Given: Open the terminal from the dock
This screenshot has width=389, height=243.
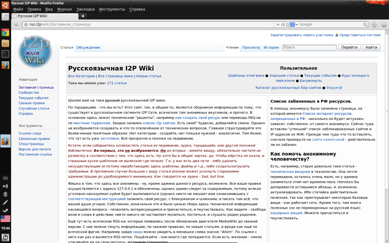Looking at the screenshot, I should pyautogui.click(x=5, y=54).
